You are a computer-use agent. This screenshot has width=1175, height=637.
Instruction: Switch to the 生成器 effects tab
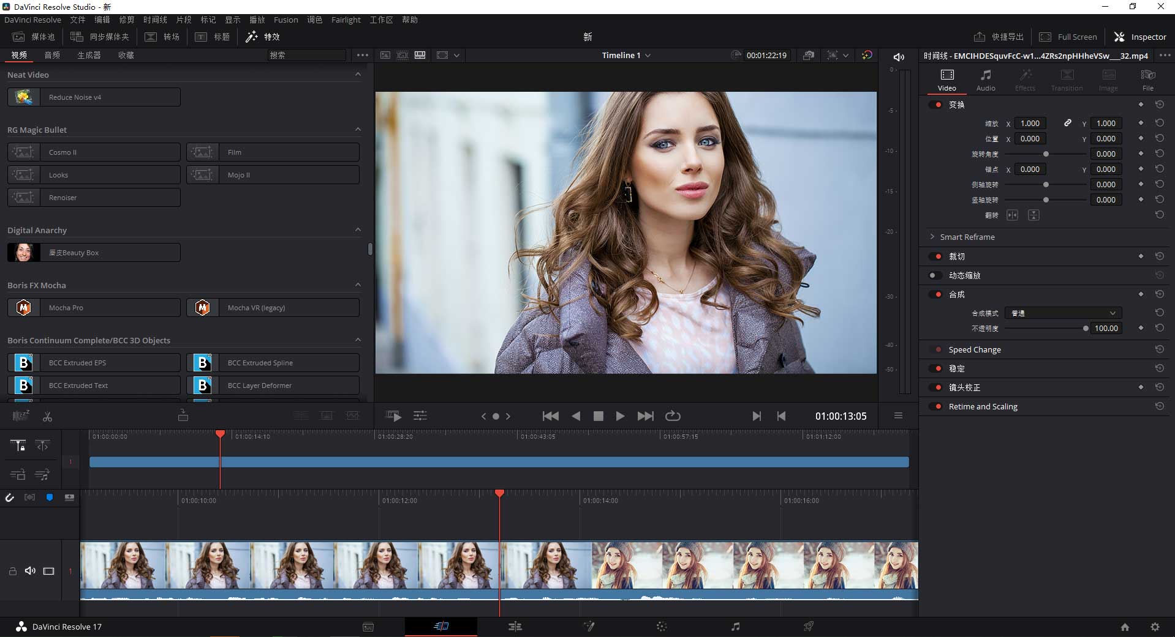point(89,55)
